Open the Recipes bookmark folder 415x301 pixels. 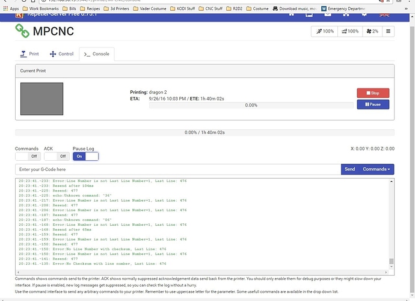[90, 9]
